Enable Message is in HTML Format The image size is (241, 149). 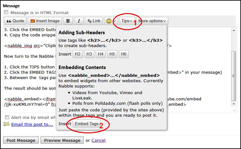click(6, 13)
